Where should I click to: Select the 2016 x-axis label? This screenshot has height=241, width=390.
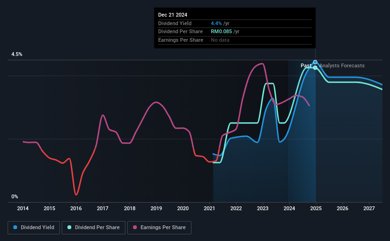coord(76,208)
